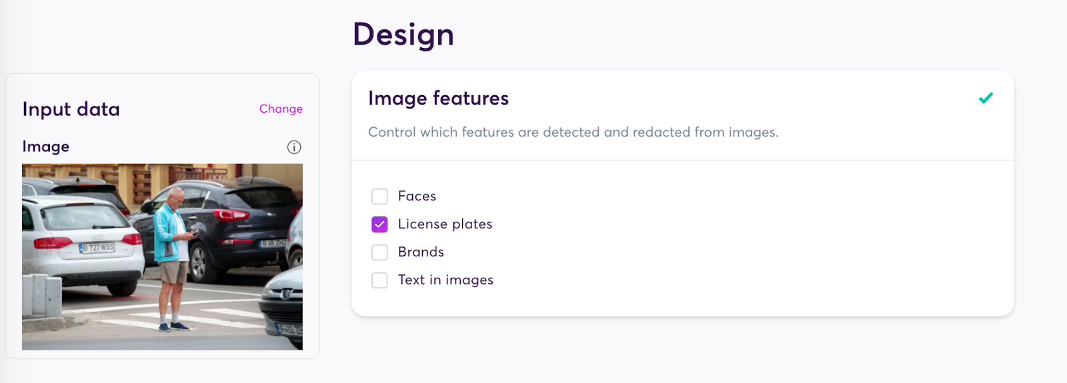Click the white Audi license plate in photo
Screen dimensions: 1067x383
(97, 247)
